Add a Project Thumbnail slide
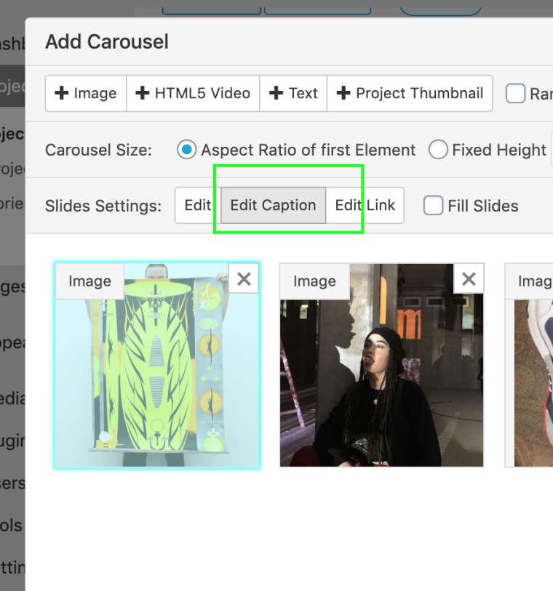This screenshot has height=591, width=553. (410, 93)
